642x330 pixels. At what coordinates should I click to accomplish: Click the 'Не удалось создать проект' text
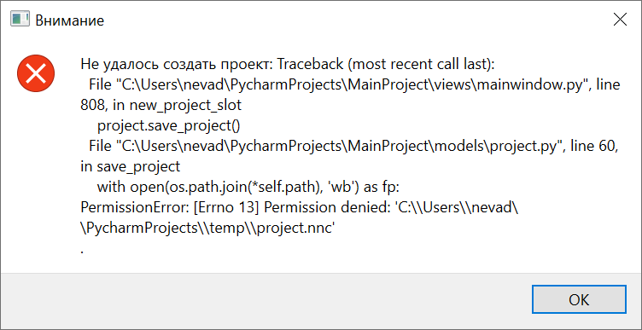click(178, 65)
